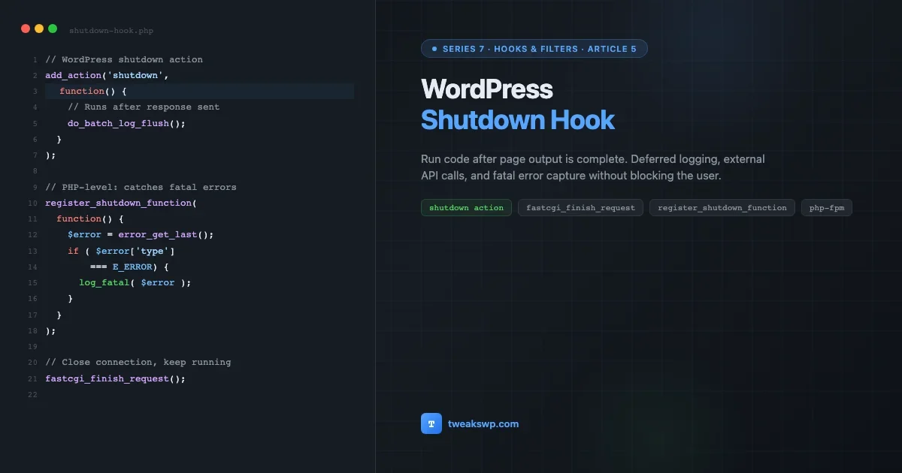Click the green maximize window dot
The width and height of the screenshot is (902, 473).
tap(53, 29)
